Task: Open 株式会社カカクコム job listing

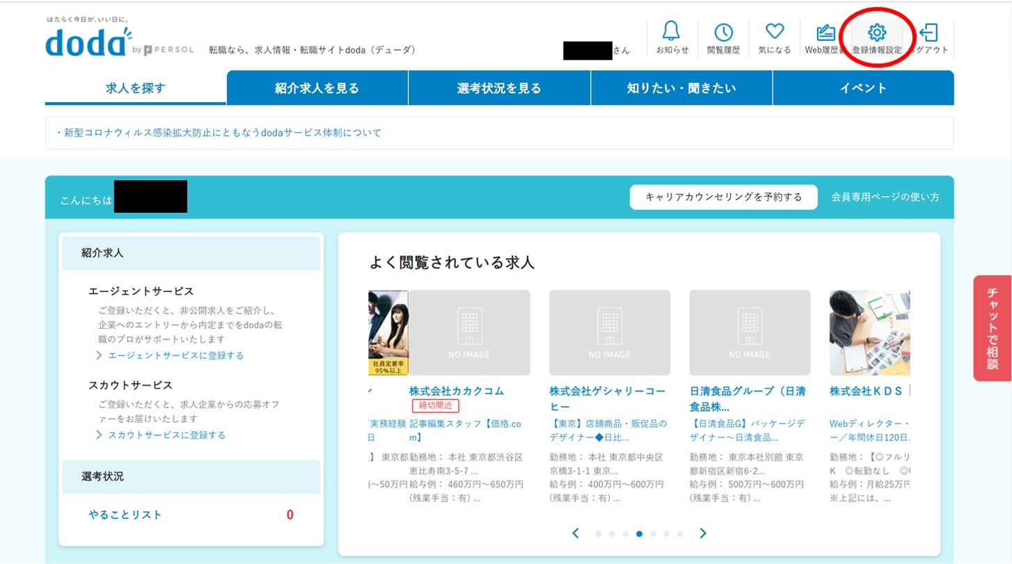Action: (x=457, y=391)
